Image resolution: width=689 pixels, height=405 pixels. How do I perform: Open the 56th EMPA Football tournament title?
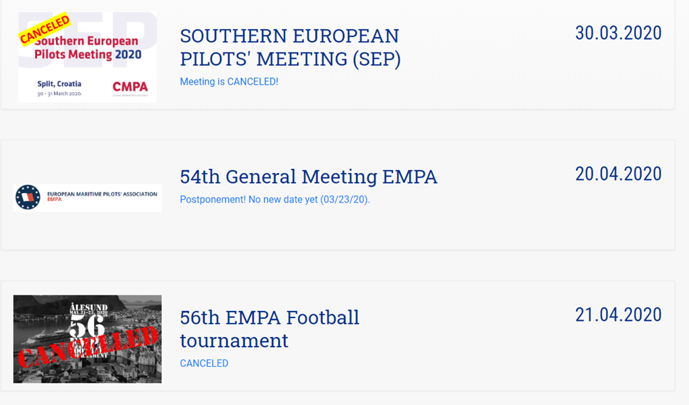click(269, 328)
